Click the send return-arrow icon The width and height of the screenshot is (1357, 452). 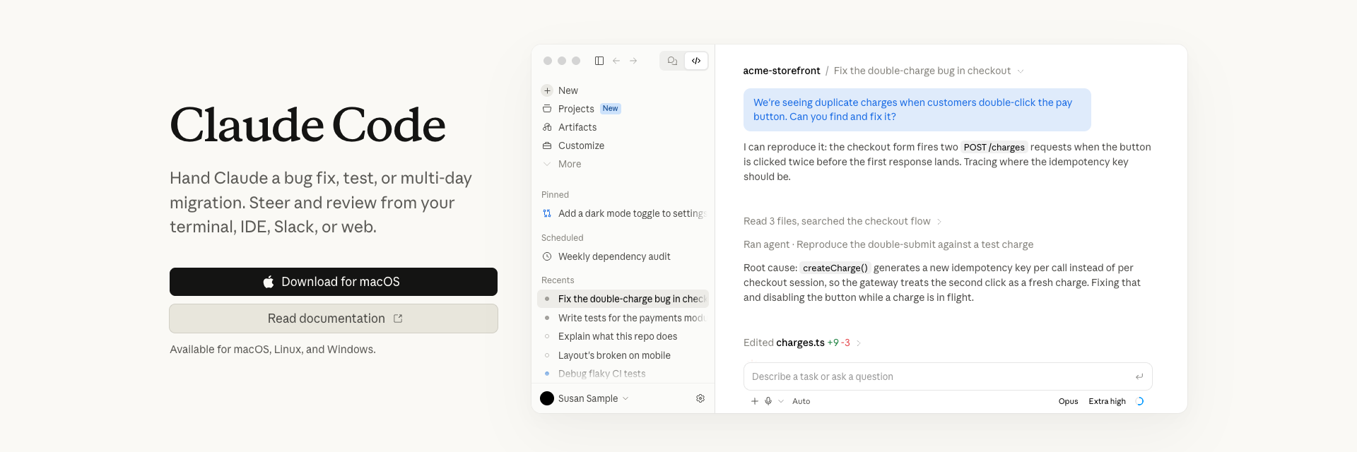[1139, 376]
